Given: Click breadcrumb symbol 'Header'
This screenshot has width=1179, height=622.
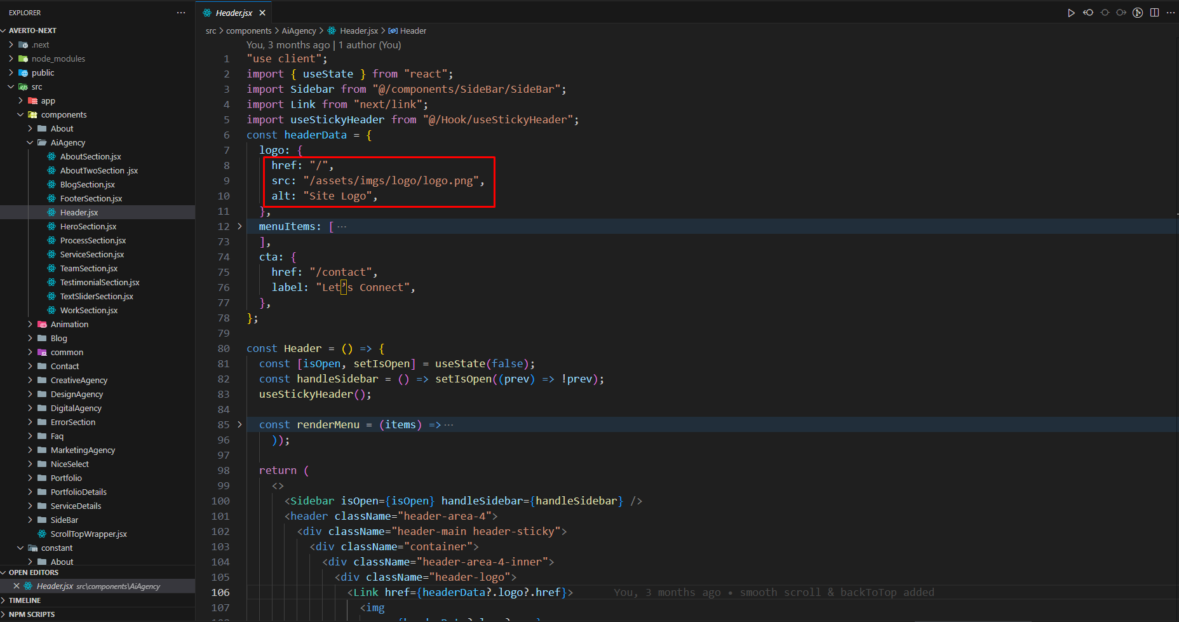Looking at the screenshot, I should click(413, 30).
